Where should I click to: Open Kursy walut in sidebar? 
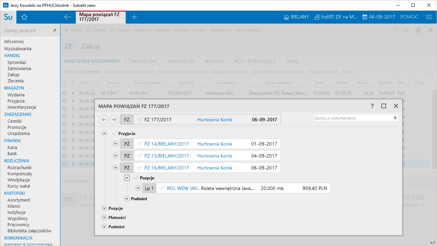click(x=19, y=186)
